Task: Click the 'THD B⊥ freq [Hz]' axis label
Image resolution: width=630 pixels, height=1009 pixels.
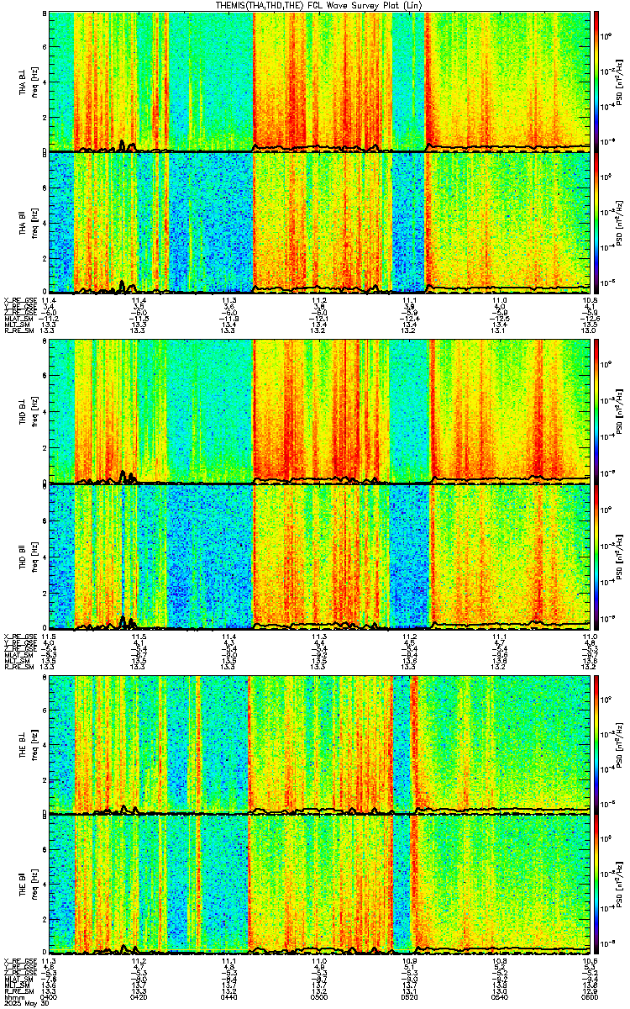Action: tap(29, 412)
